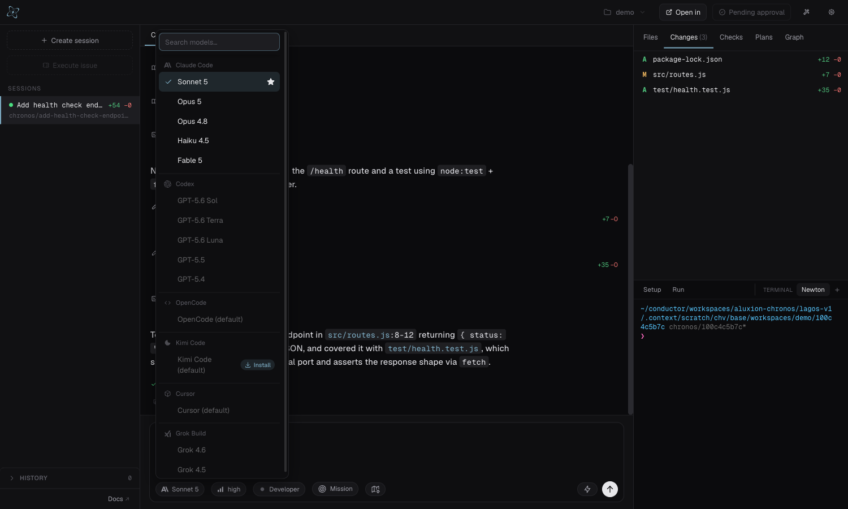
Task: Open the settings gear in the top bar
Action: click(x=832, y=12)
